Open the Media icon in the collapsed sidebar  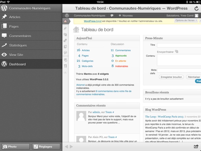tap(65, 34)
